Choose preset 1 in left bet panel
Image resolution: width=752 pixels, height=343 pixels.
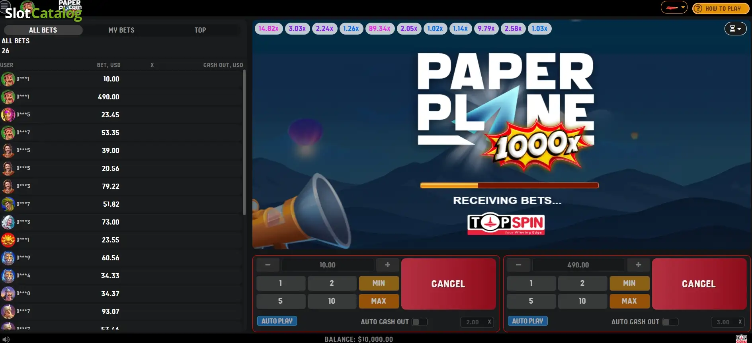(281, 283)
